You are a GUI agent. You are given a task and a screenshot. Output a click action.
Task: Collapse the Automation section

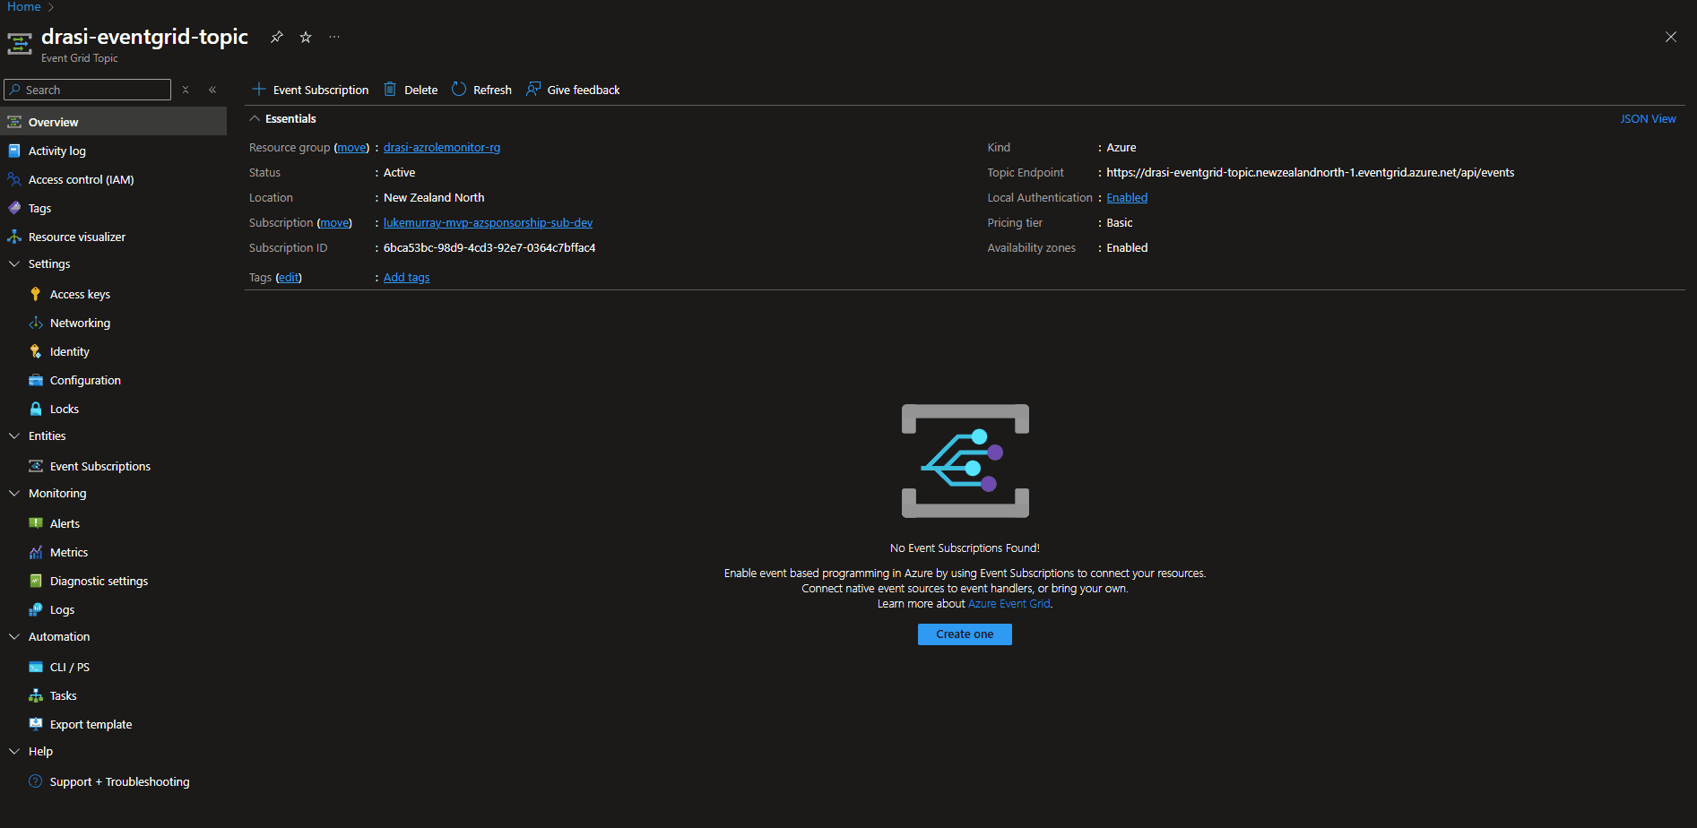14,636
